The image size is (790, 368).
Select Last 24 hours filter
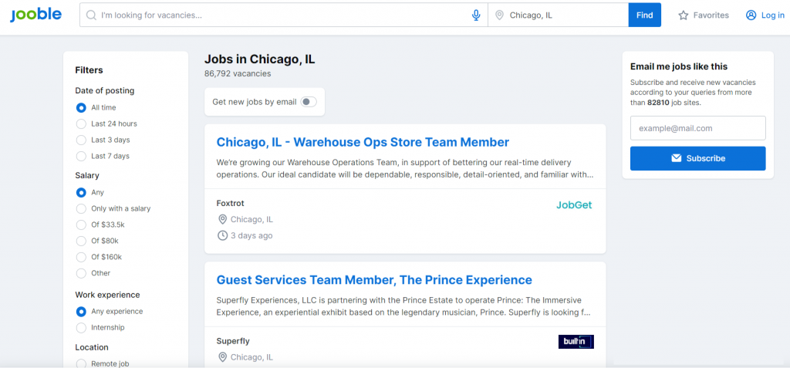pos(81,123)
